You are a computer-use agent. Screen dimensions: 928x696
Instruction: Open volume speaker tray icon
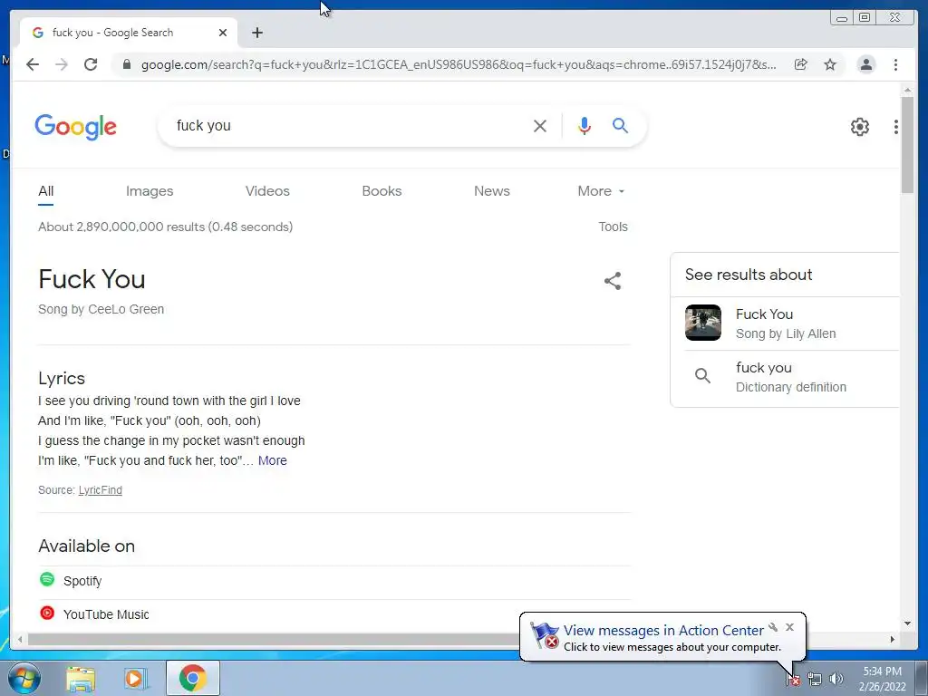[x=836, y=679]
